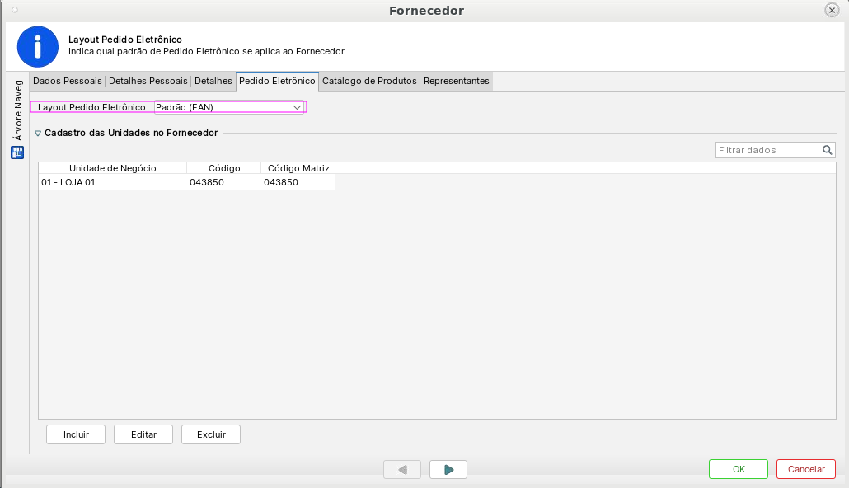Go to next page with the forward arrow
This screenshot has width=849, height=488.
[x=448, y=470]
